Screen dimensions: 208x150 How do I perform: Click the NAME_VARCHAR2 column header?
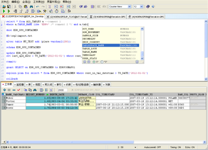pyautogui.click(x=15, y=95)
